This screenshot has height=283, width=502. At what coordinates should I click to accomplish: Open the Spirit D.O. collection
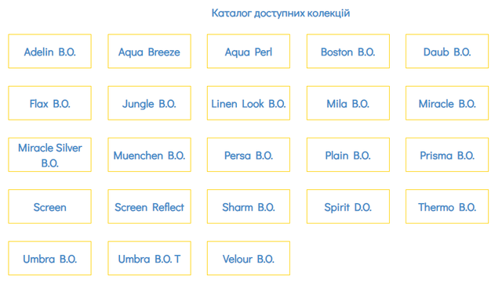(x=348, y=206)
